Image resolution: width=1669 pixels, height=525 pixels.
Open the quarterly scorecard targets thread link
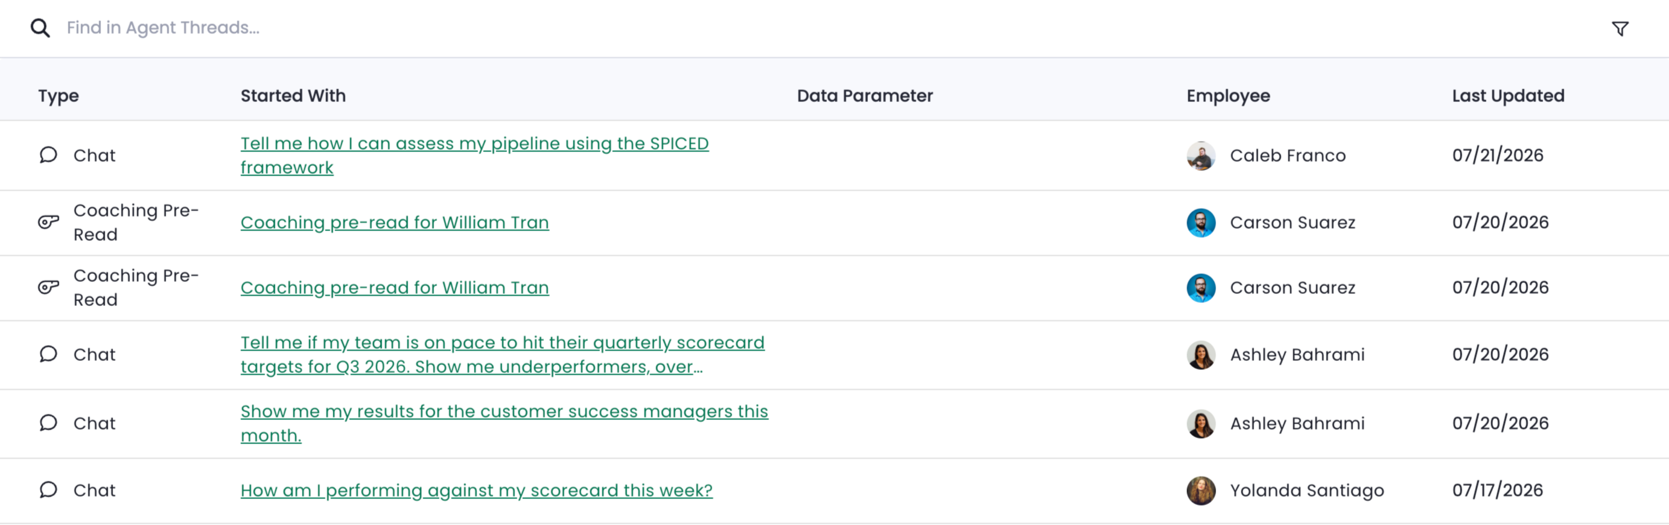(x=502, y=354)
